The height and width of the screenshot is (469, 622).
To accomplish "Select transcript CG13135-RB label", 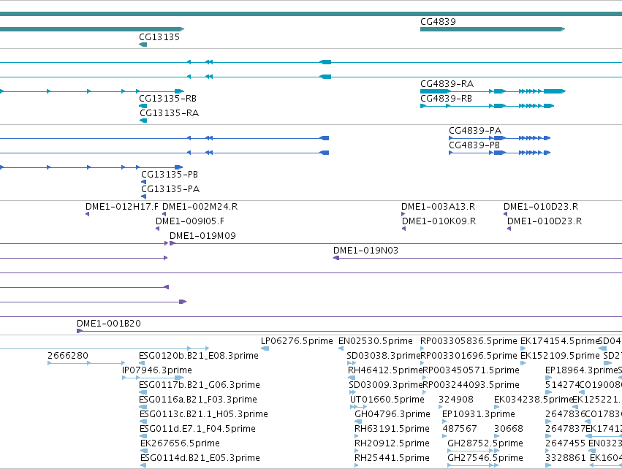I will (x=167, y=99).
